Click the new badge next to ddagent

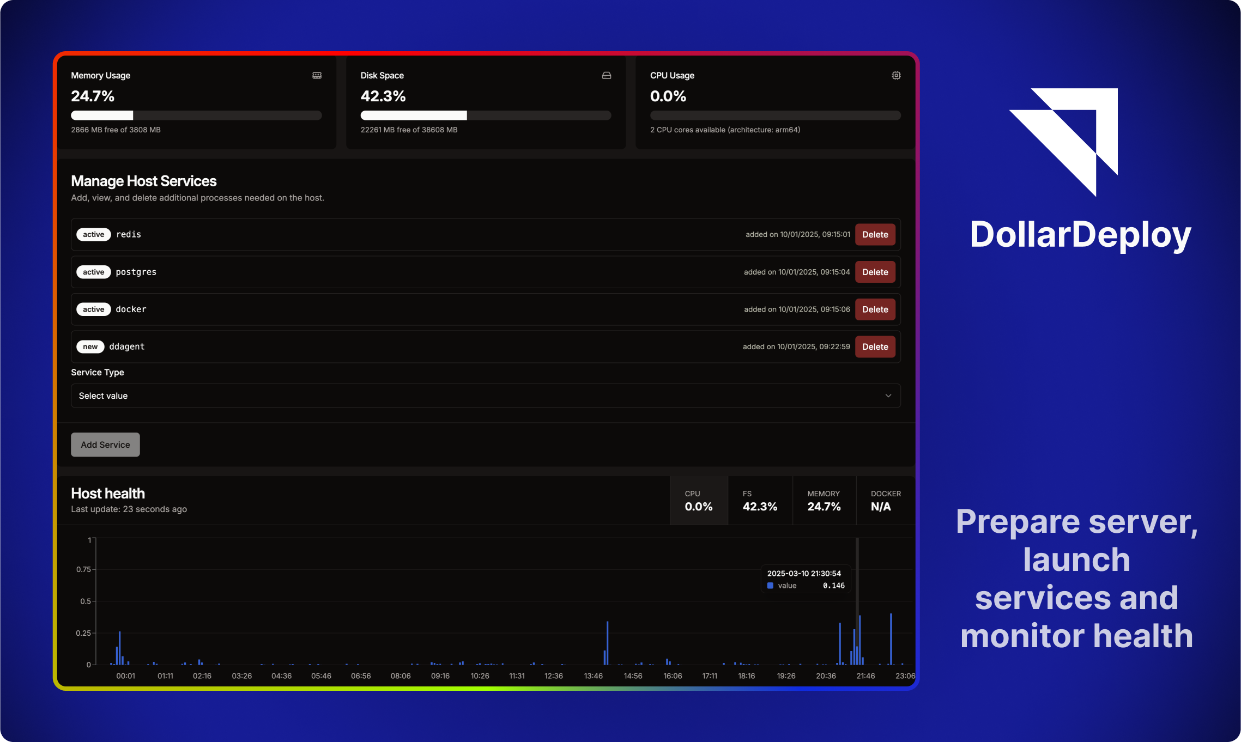90,346
